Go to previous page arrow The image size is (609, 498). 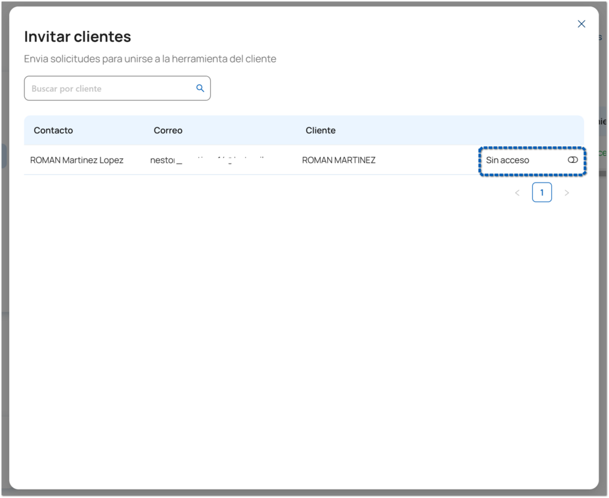[517, 192]
